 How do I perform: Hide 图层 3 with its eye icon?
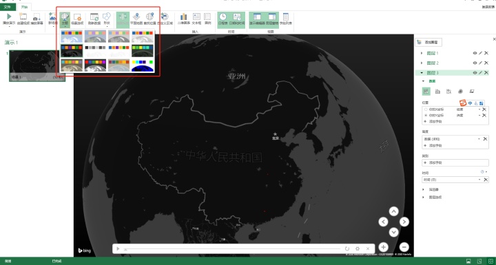coord(475,73)
